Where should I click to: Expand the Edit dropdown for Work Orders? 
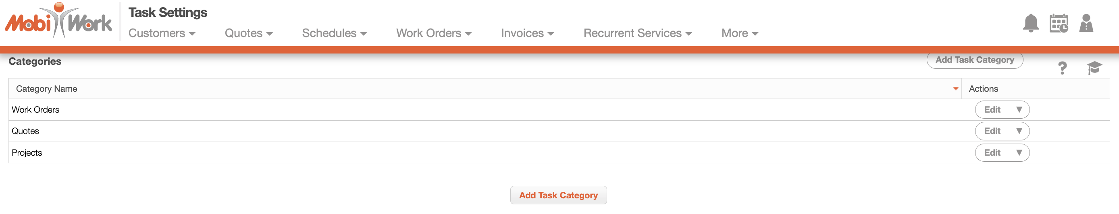click(1019, 109)
